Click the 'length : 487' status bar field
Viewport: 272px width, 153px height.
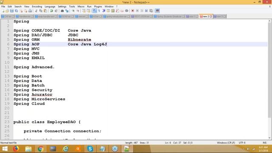131,143
